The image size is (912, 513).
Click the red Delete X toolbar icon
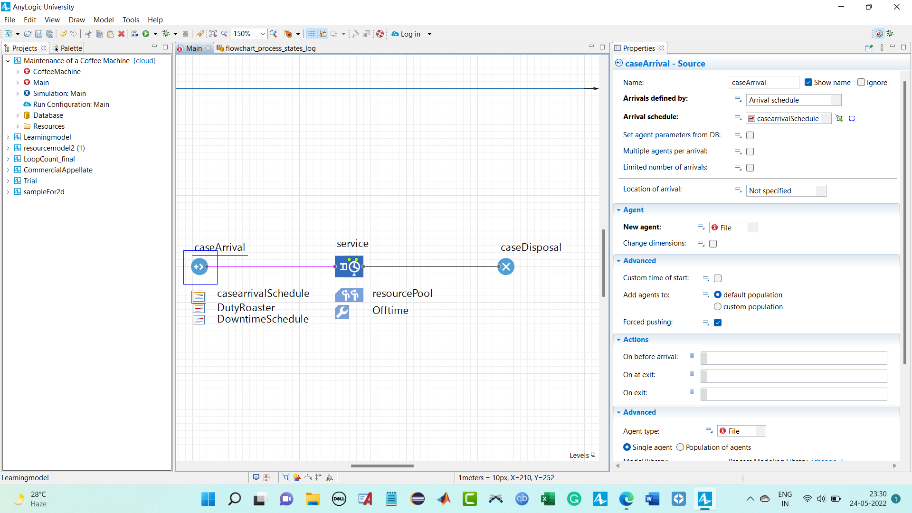pyautogui.click(x=121, y=34)
